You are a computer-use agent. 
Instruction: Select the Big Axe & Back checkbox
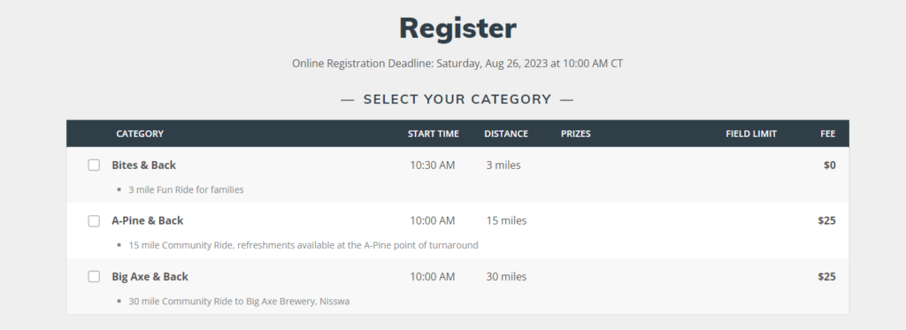coord(94,277)
